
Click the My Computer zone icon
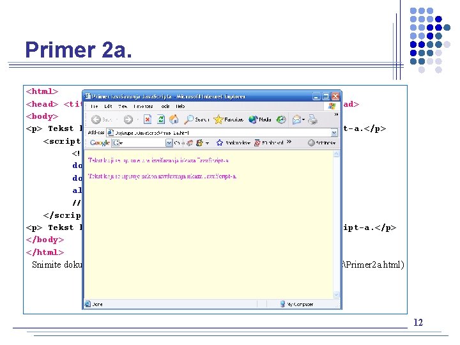[282, 304]
